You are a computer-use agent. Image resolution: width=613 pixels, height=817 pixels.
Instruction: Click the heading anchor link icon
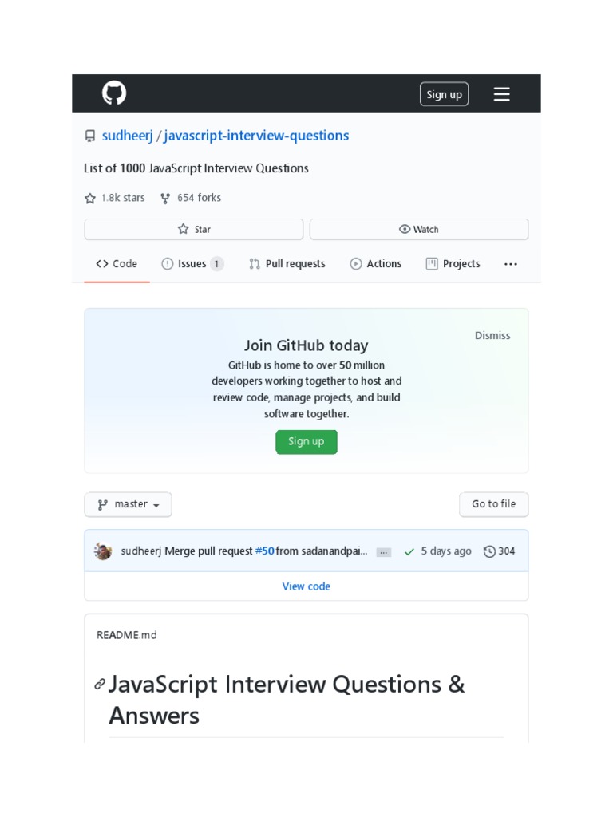100,685
